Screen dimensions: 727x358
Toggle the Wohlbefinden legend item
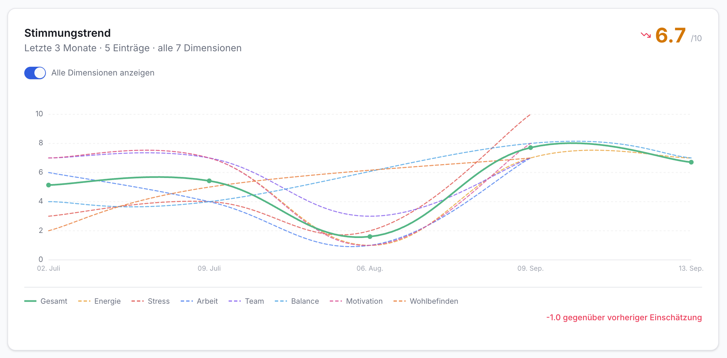point(426,301)
